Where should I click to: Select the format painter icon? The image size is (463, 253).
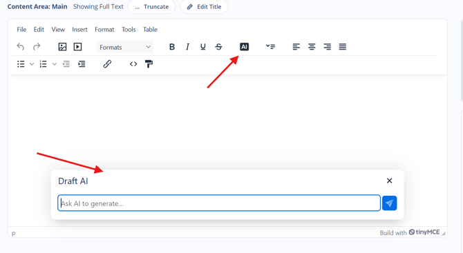point(149,64)
